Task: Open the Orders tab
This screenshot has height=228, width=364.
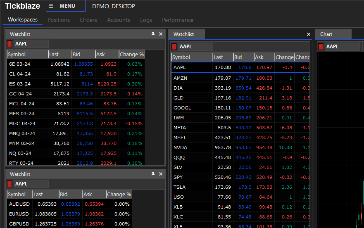Action: pyautogui.click(x=88, y=20)
